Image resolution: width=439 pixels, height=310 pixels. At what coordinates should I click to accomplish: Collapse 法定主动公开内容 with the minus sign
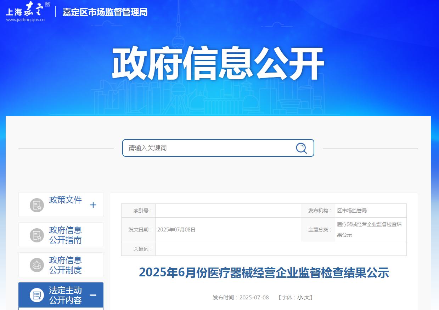[93, 295]
